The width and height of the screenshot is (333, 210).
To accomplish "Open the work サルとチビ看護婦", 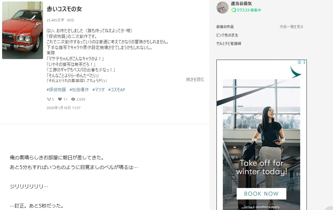I will point(229,43).
